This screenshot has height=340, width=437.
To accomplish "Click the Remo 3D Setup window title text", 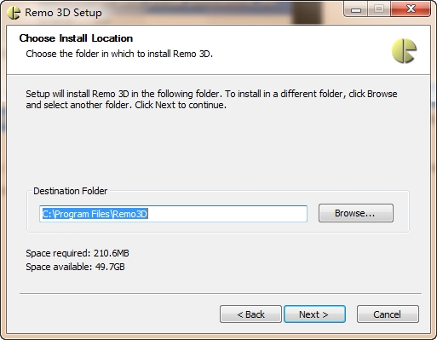I will (x=63, y=13).
